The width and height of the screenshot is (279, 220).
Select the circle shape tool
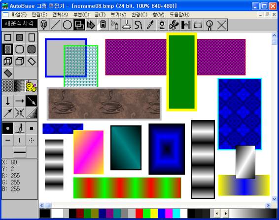[x=68, y=25]
